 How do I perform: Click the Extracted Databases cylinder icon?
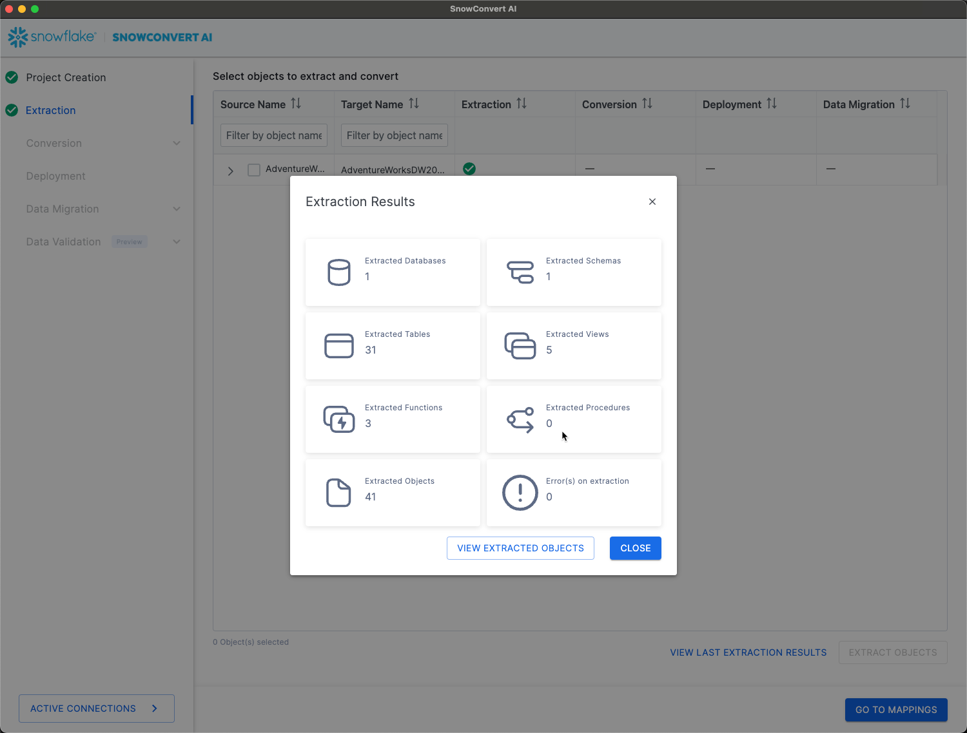(x=338, y=272)
